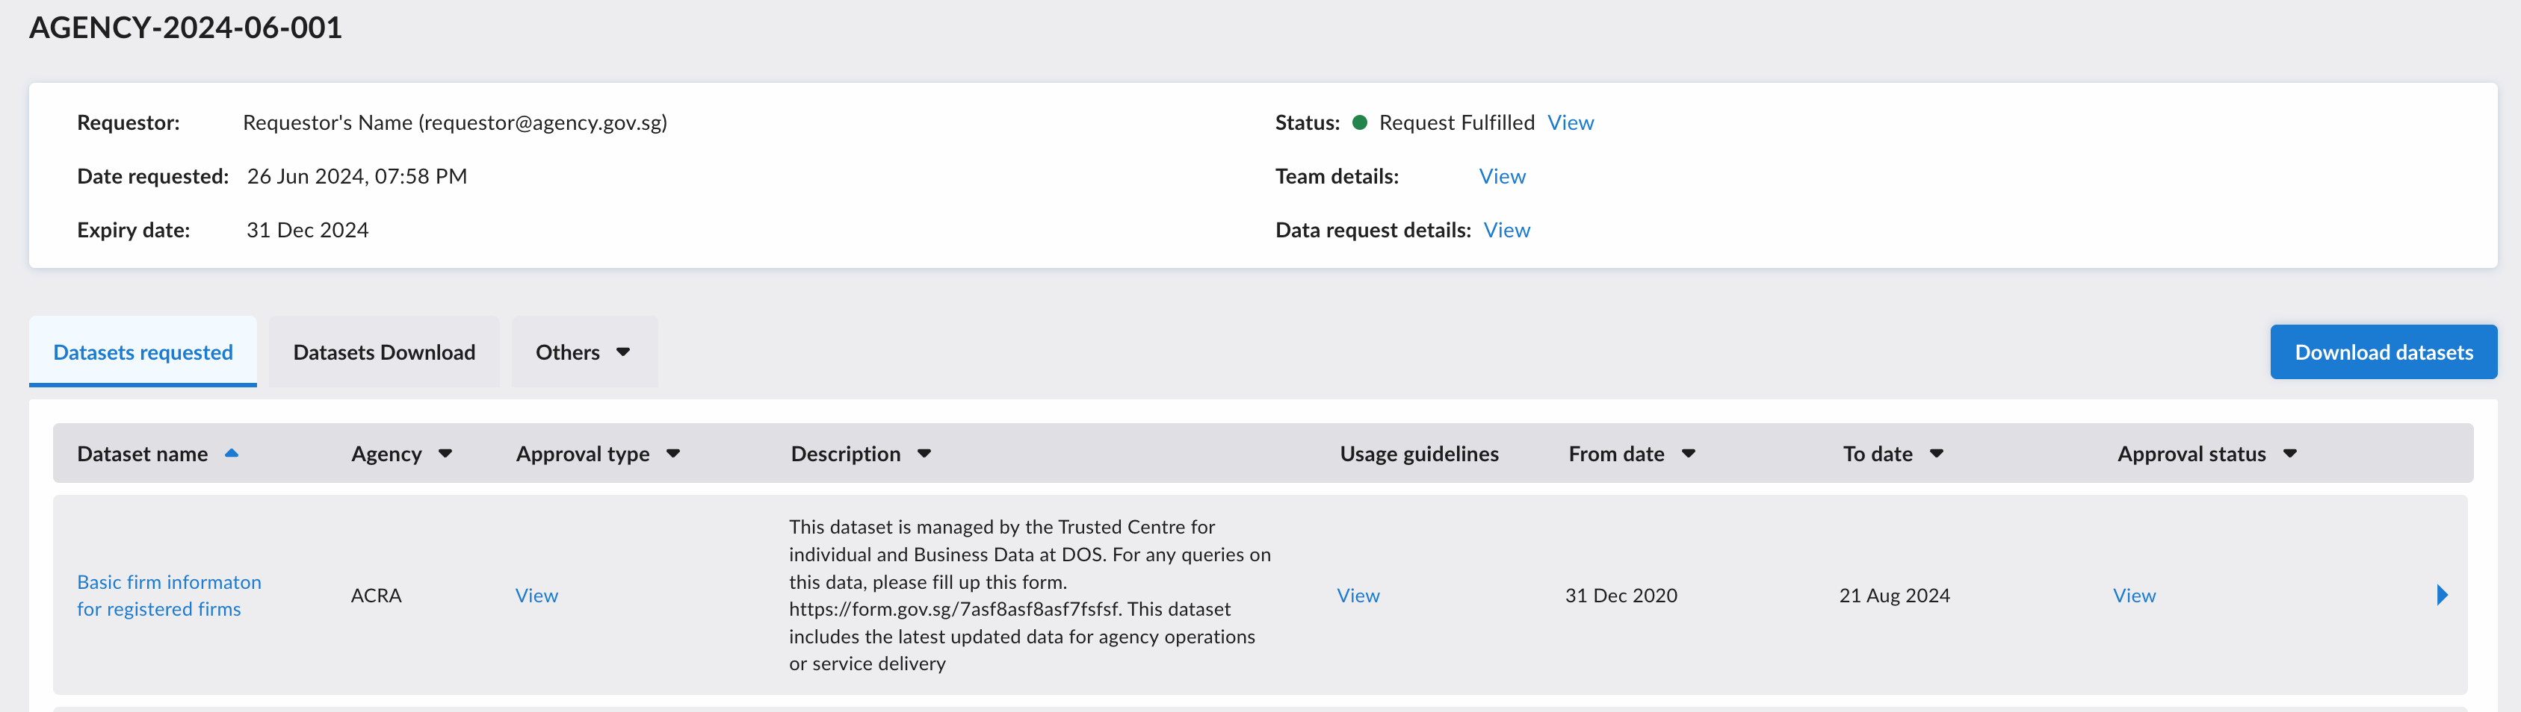Open the Data request details View link
The height and width of the screenshot is (712, 2521).
[1507, 230]
